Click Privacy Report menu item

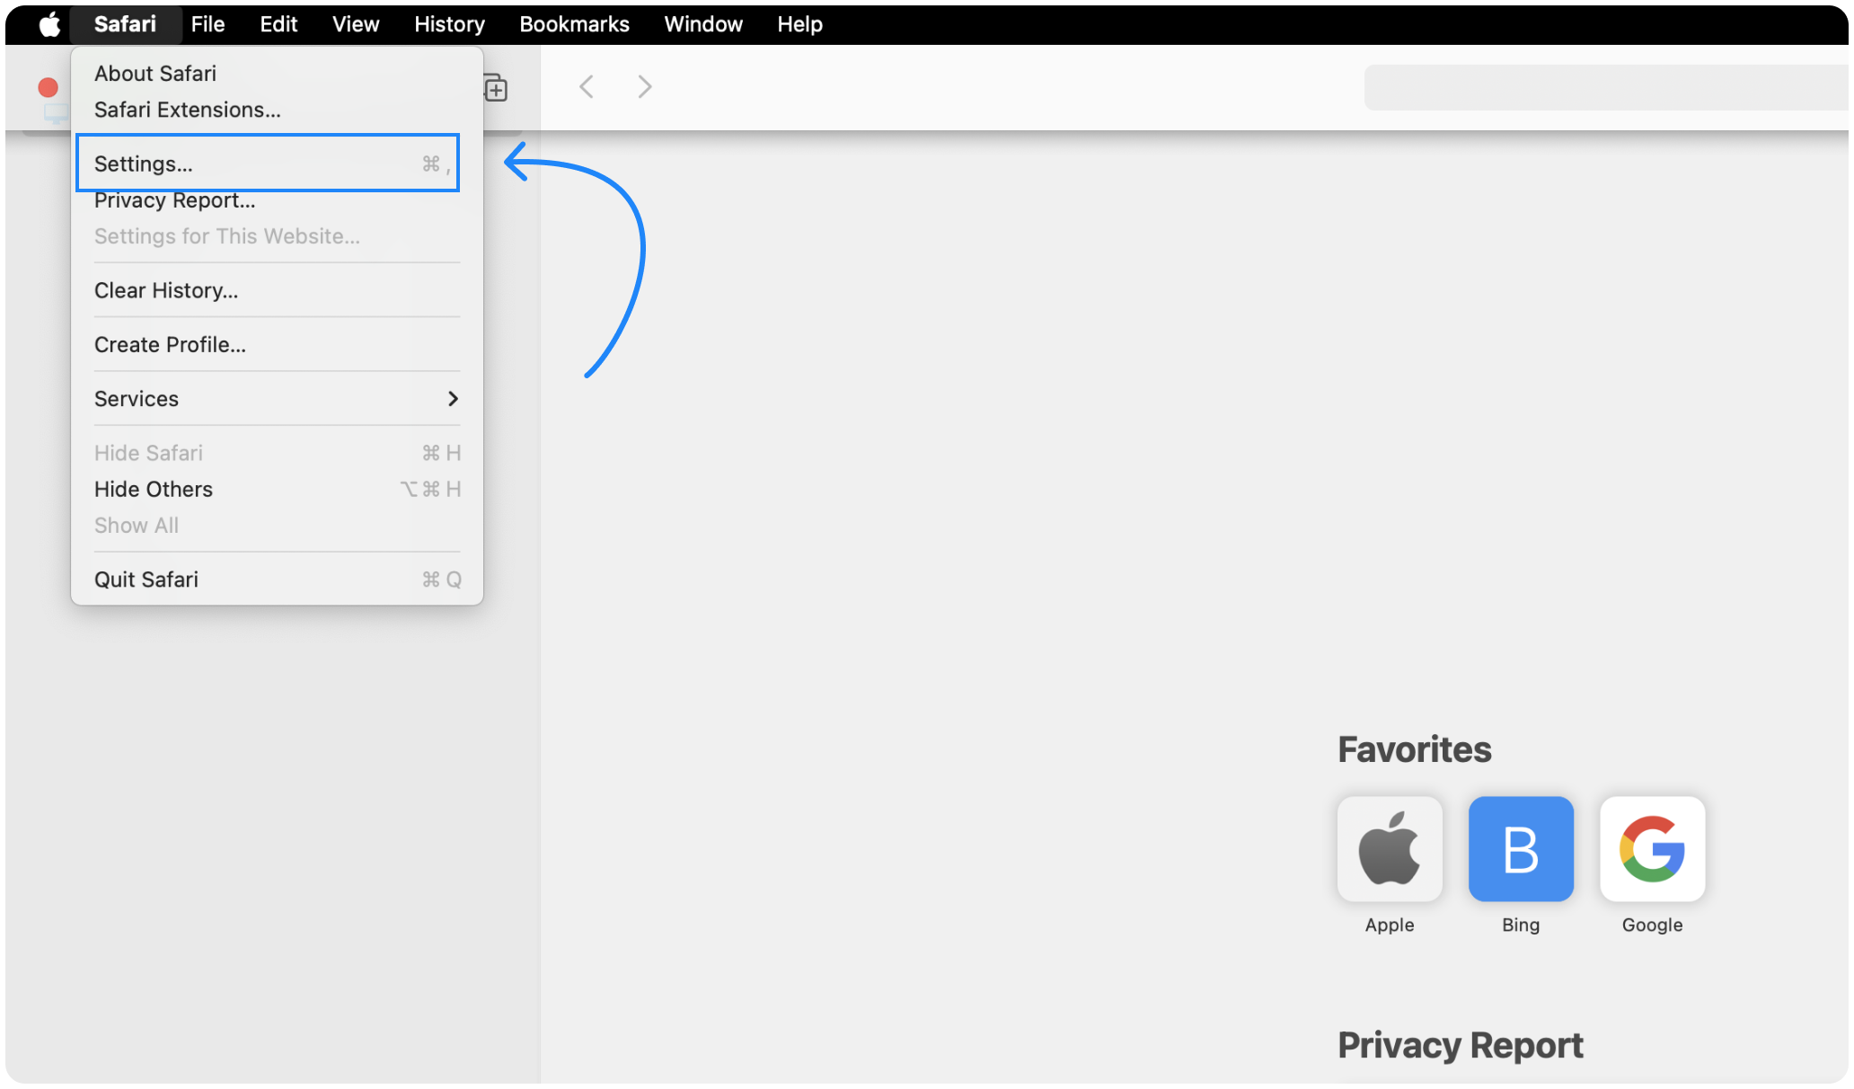click(x=173, y=199)
